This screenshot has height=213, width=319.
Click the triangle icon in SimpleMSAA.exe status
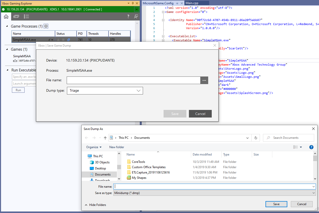pos(58,40)
